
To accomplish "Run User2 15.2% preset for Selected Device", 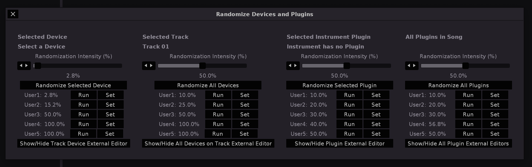I will coord(83,105).
